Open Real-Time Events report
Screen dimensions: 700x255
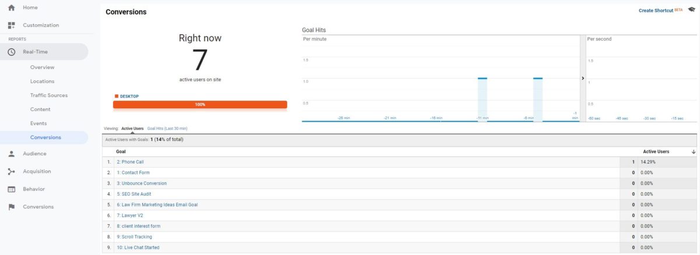(x=38, y=123)
